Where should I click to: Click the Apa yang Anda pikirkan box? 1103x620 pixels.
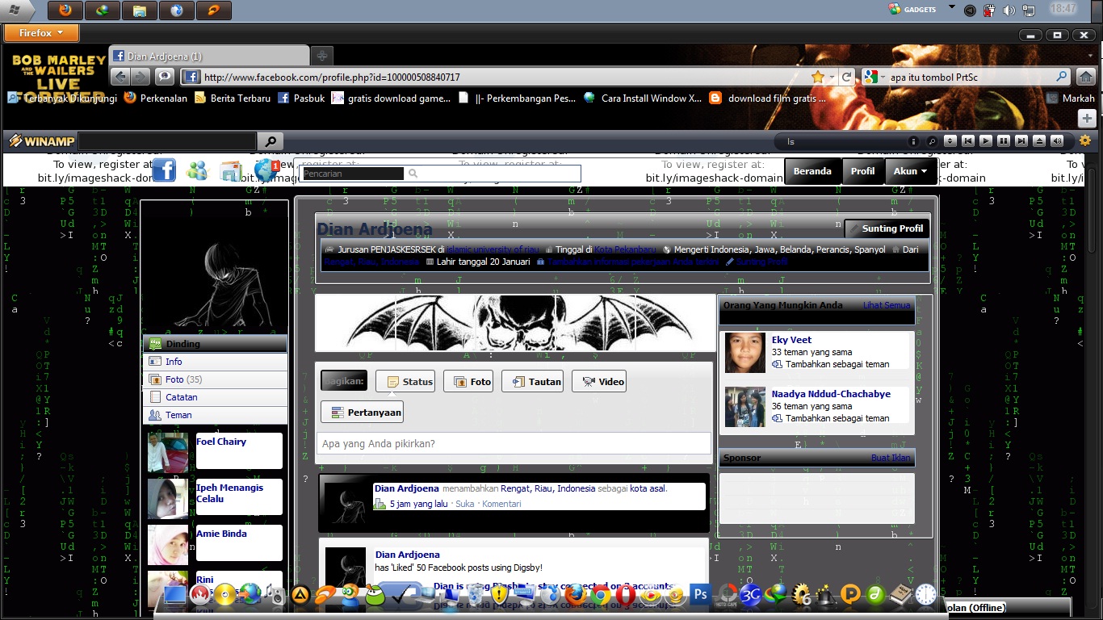[x=514, y=443]
